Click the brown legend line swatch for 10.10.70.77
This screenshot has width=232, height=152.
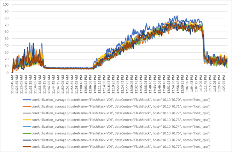coord(27,147)
